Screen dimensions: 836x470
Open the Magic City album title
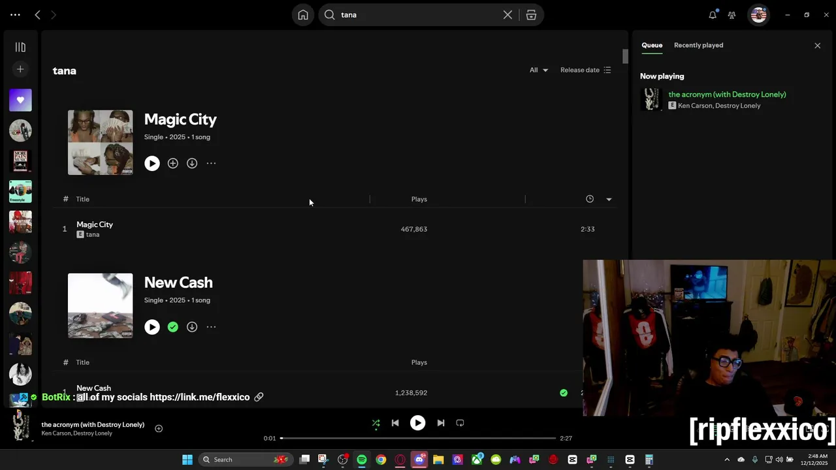coord(180,119)
